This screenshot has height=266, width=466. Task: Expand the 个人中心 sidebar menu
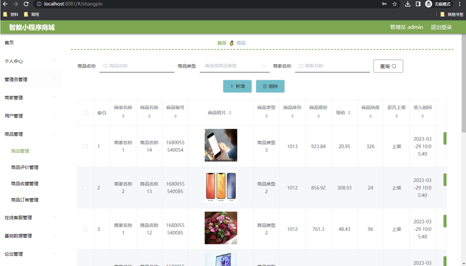point(31,61)
